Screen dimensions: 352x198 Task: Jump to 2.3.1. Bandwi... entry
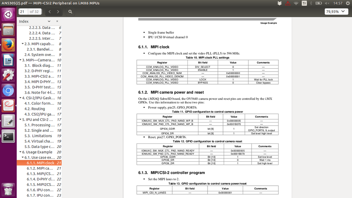39,49
